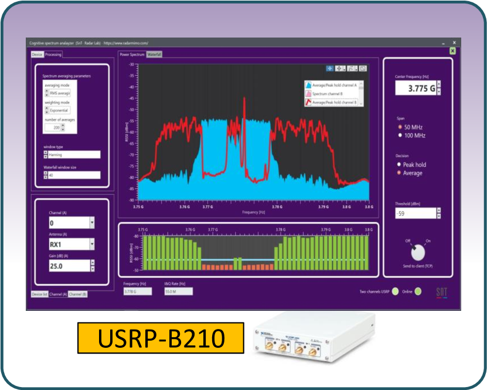Click the Average/Peak hold channel A legend label
This screenshot has width=487, height=390.
[335, 85]
